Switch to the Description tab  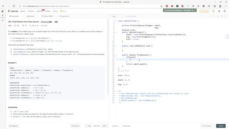click(x=14, y=16)
